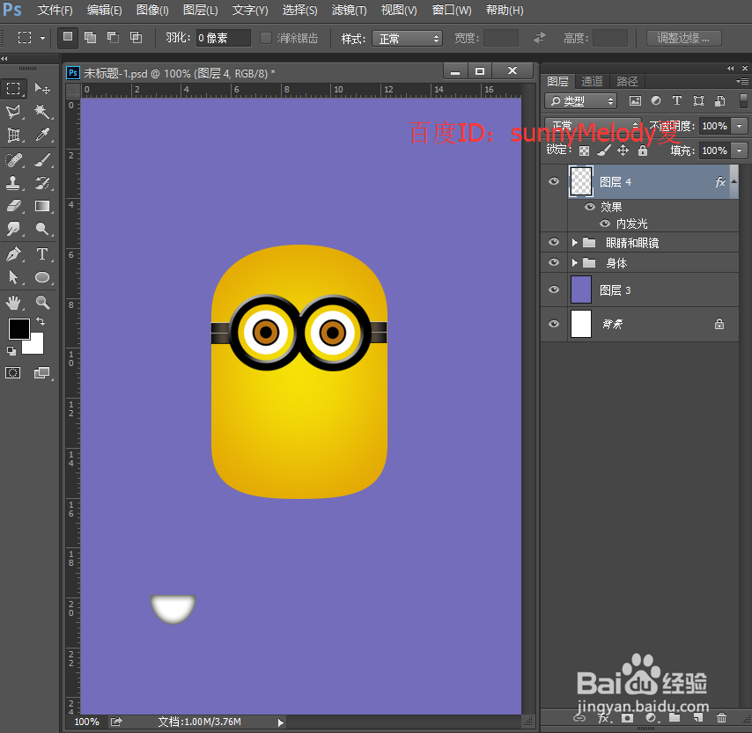Select the Eraser tool
Screen dimensions: 752x733
pos(13,206)
